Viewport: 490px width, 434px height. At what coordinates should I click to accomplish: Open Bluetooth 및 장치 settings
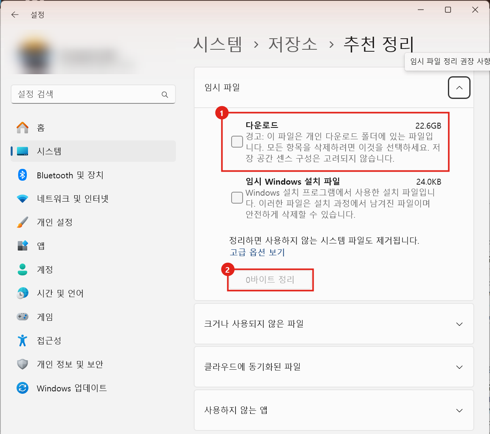click(x=93, y=175)
